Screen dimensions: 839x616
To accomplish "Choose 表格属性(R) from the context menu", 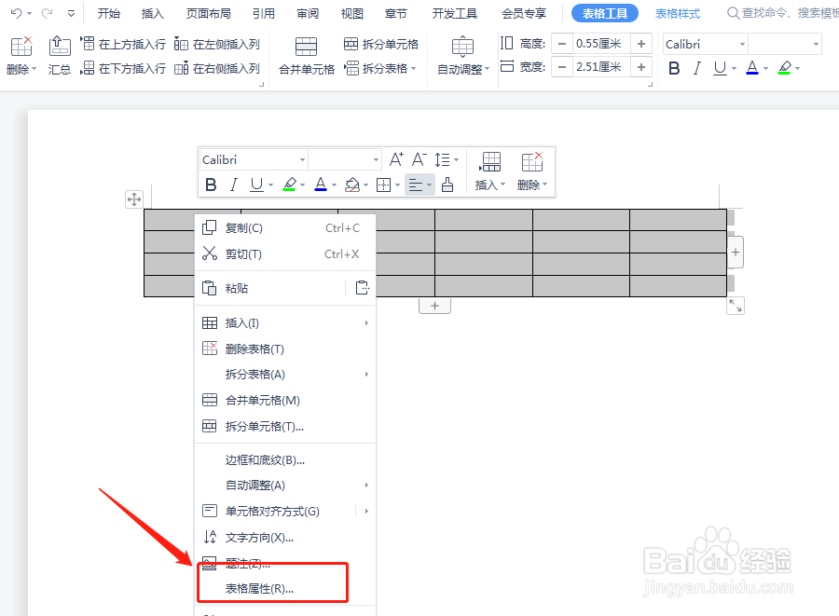I will tap(260, 588).
